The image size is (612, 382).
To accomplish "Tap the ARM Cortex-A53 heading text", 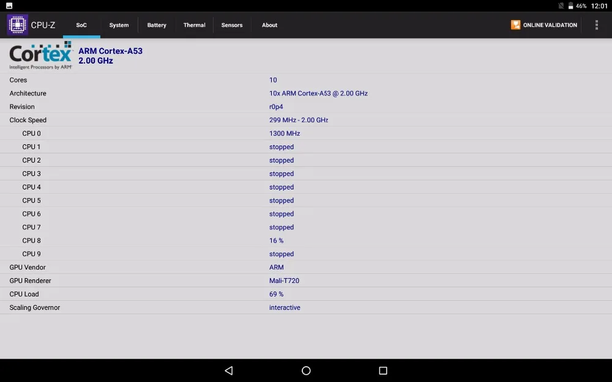I will tap(110, 51).
